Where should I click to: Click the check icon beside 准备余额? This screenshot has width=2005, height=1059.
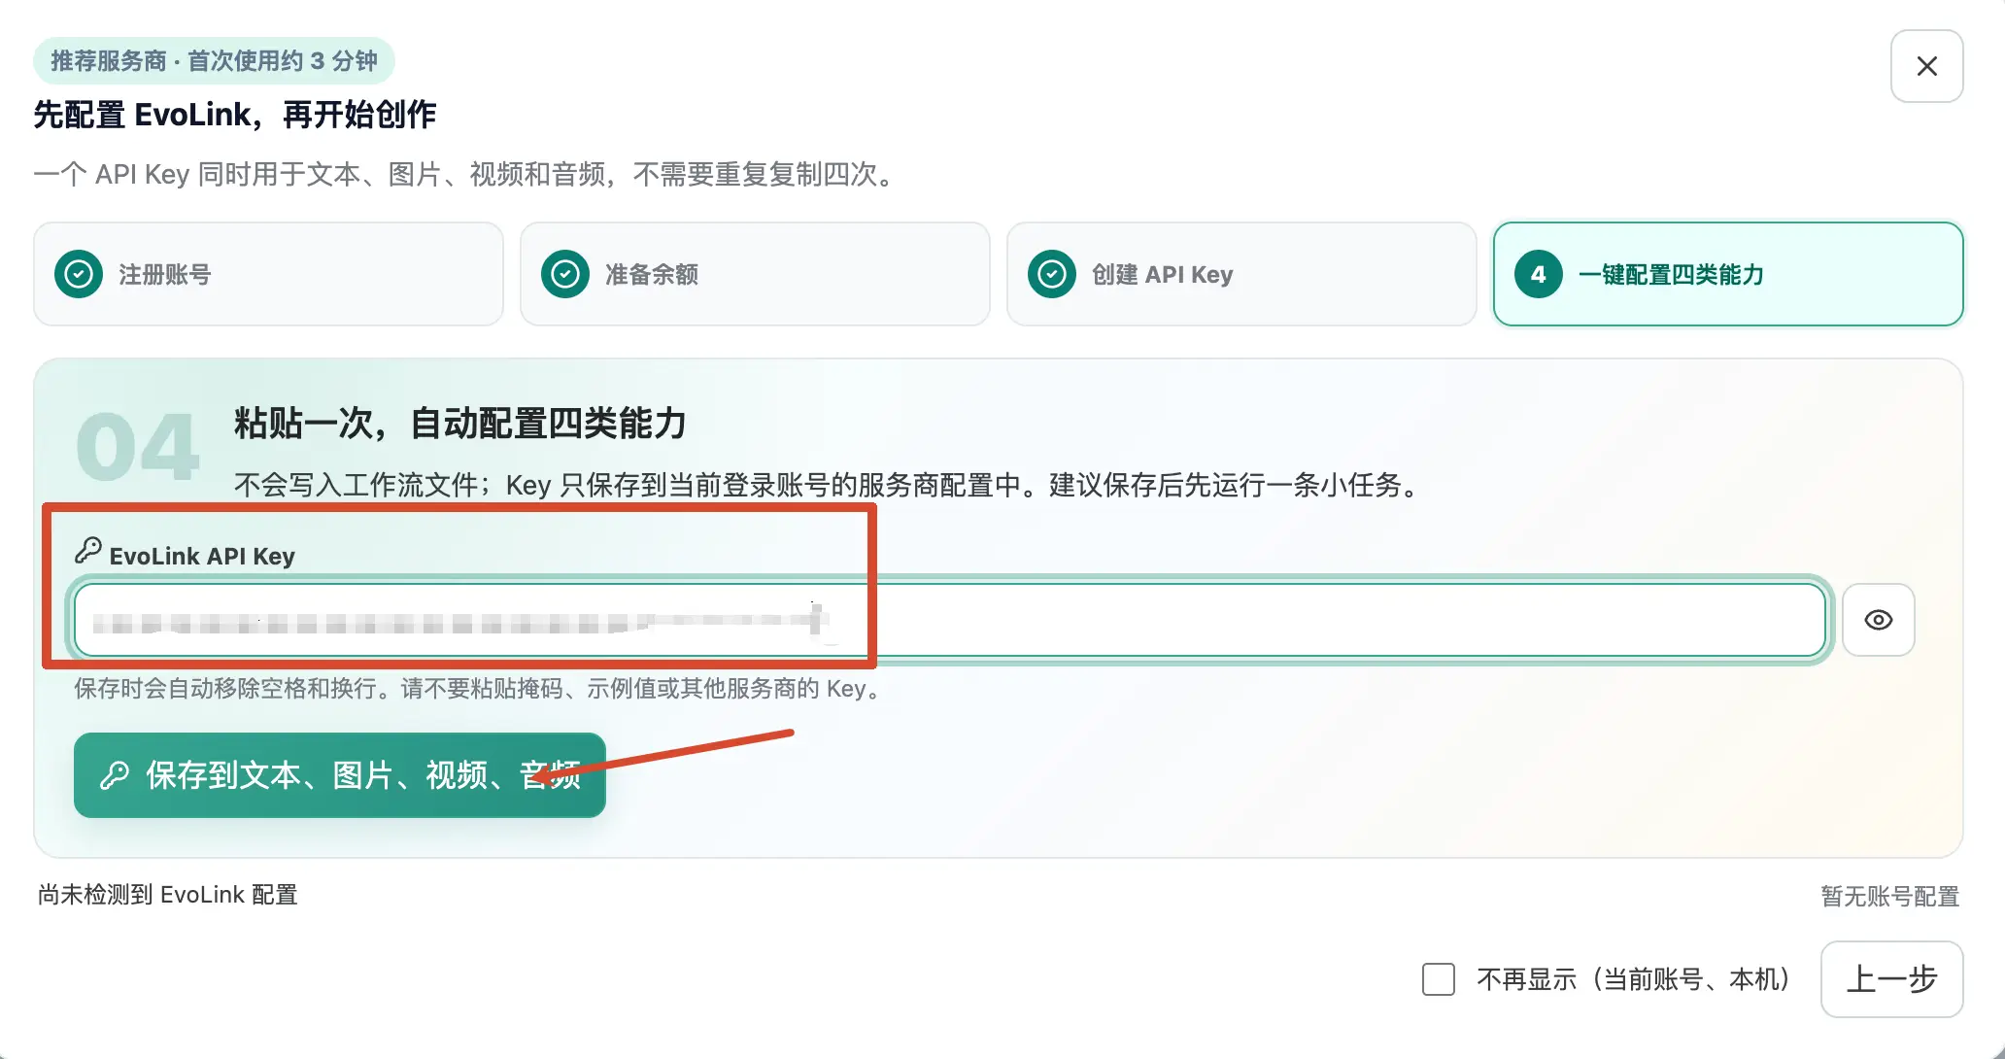(x=565, y=274)
